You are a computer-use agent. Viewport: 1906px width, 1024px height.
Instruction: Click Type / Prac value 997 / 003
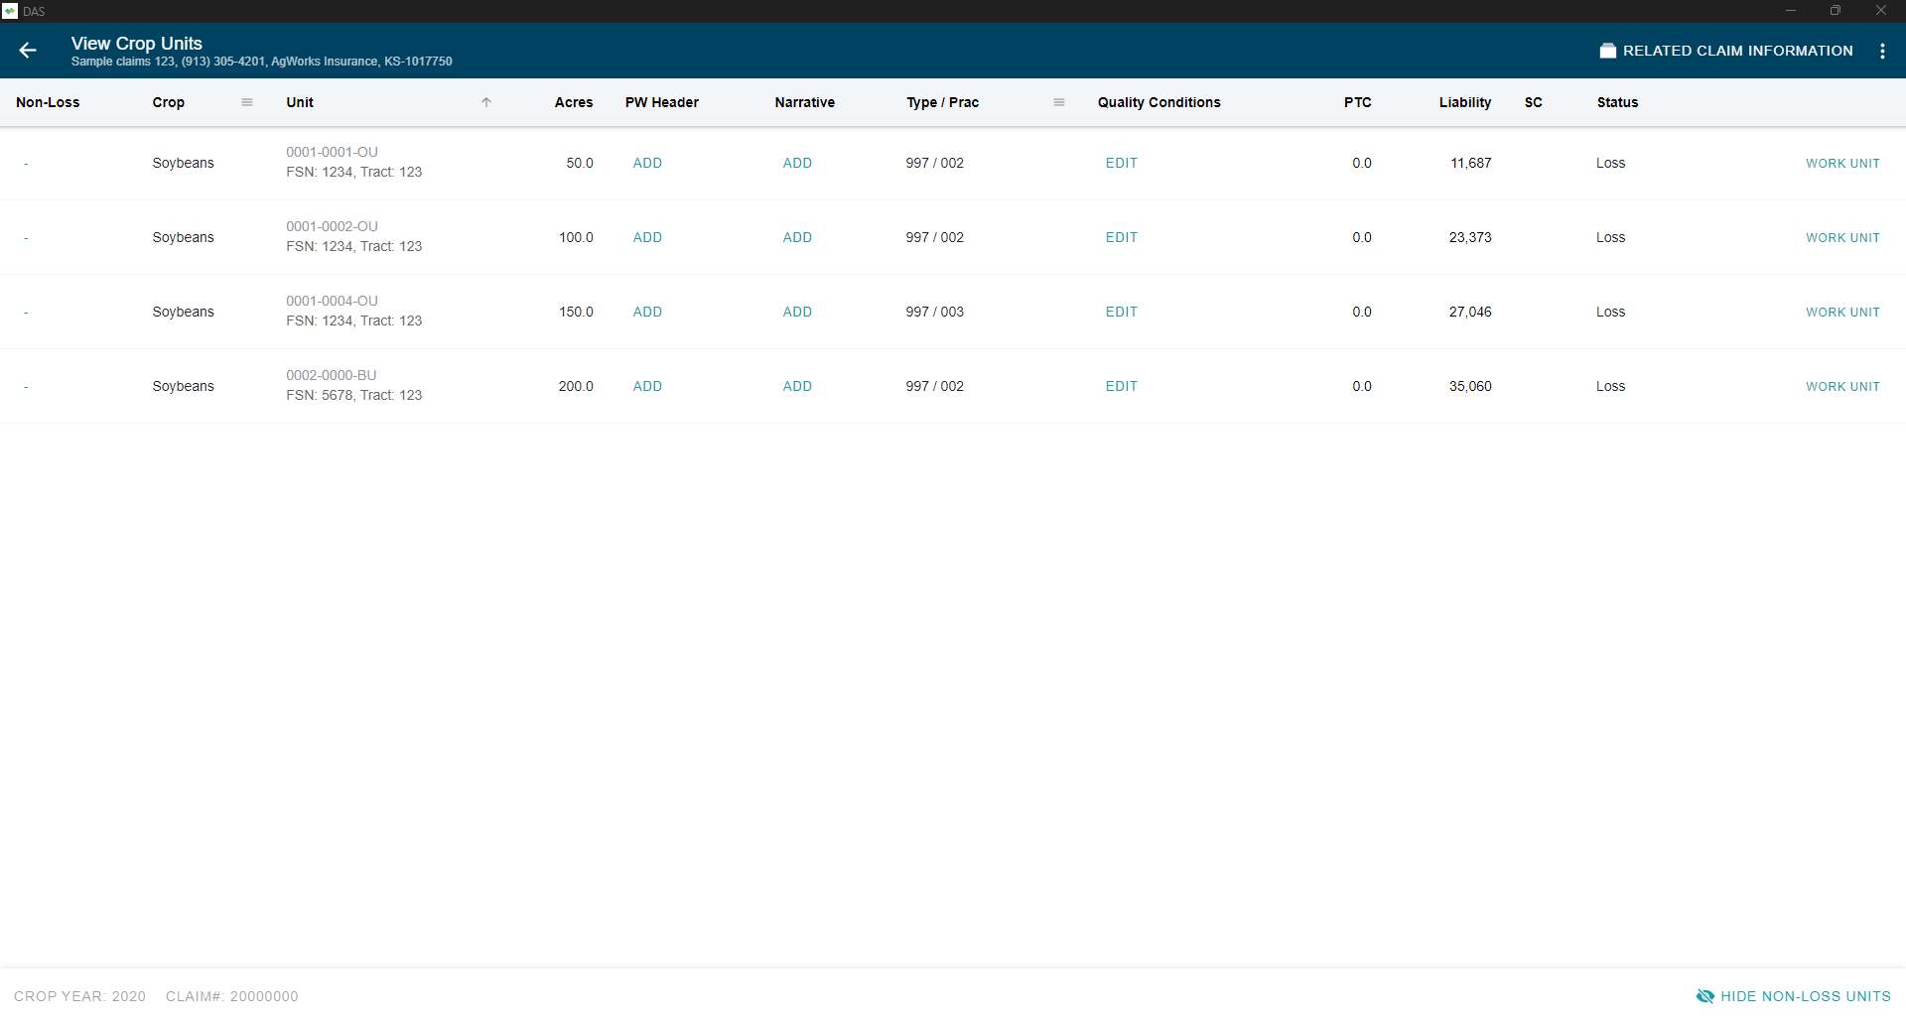pos(934,312)
